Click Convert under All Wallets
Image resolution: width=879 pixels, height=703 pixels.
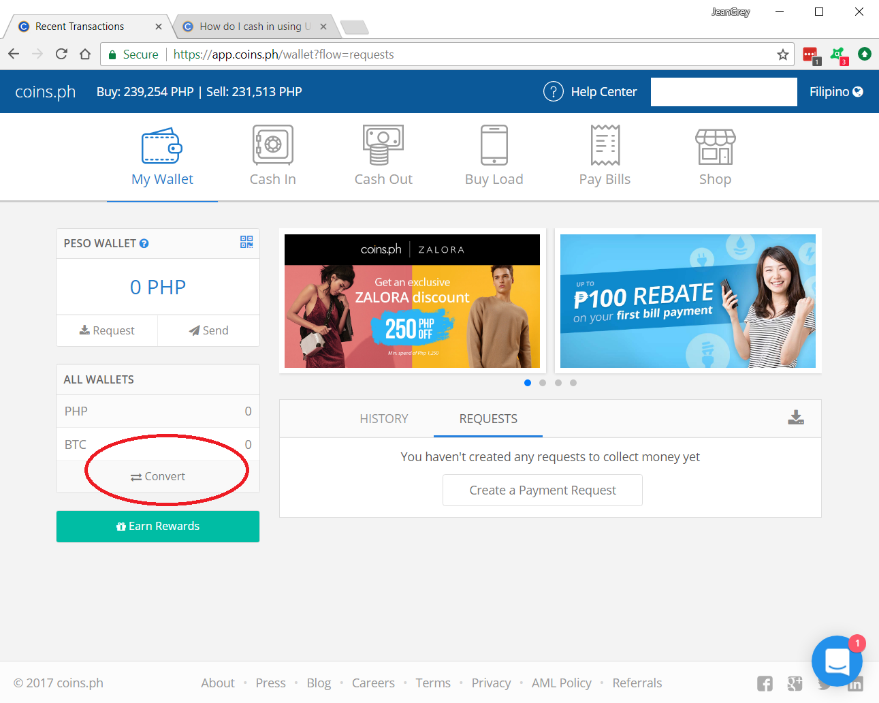point(158,476)
